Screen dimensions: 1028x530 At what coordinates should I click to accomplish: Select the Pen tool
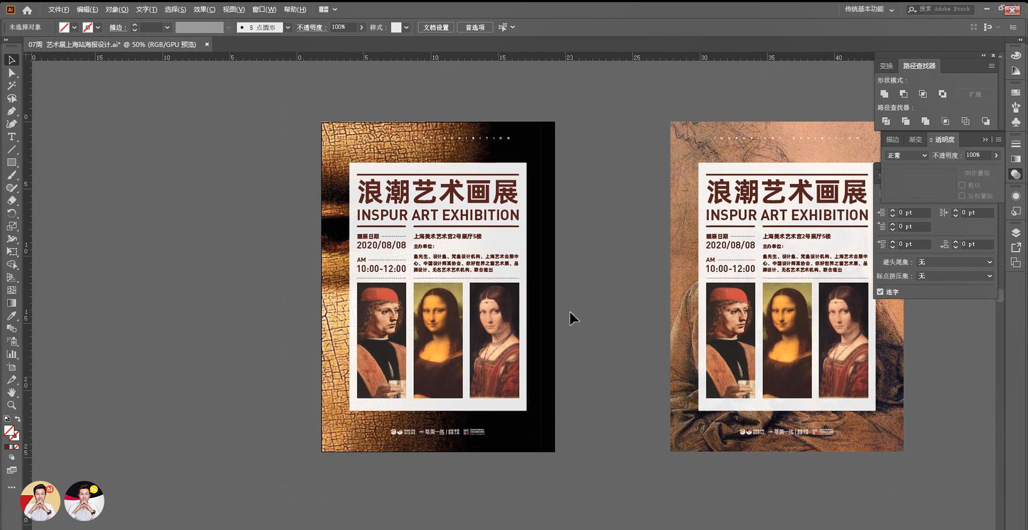pyautogui.click(x=11, y=111)
